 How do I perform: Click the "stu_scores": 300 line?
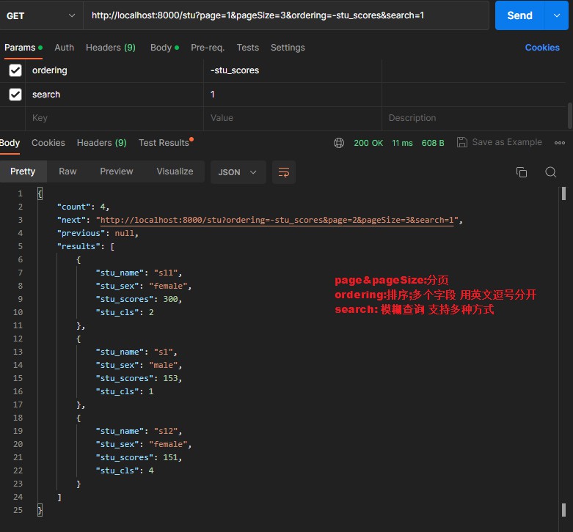(139, 299)
